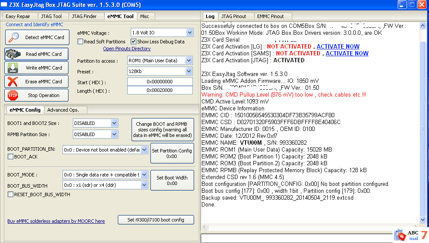Click the vertical scrollbar thumb in log
This screenshot has width=429, height=243.
point(423,128)
